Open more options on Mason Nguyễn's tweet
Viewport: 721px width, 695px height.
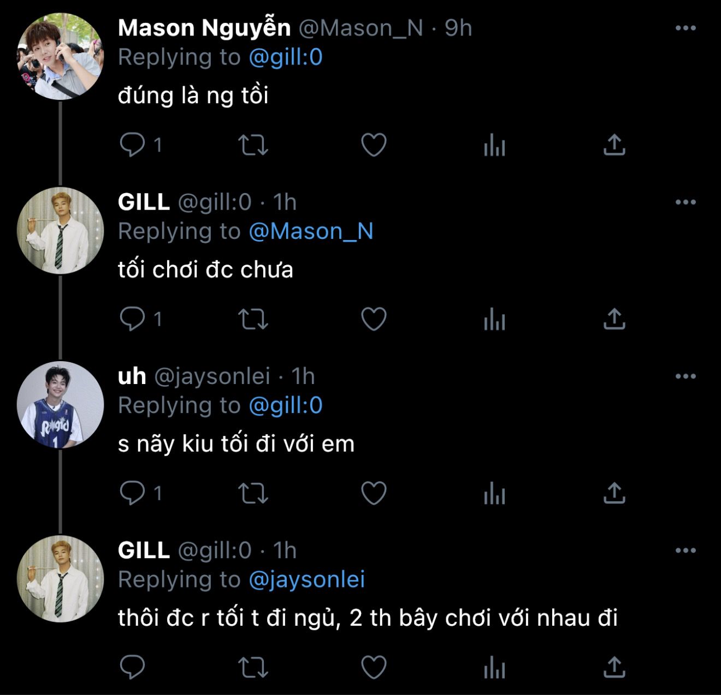tap(685, 28)
